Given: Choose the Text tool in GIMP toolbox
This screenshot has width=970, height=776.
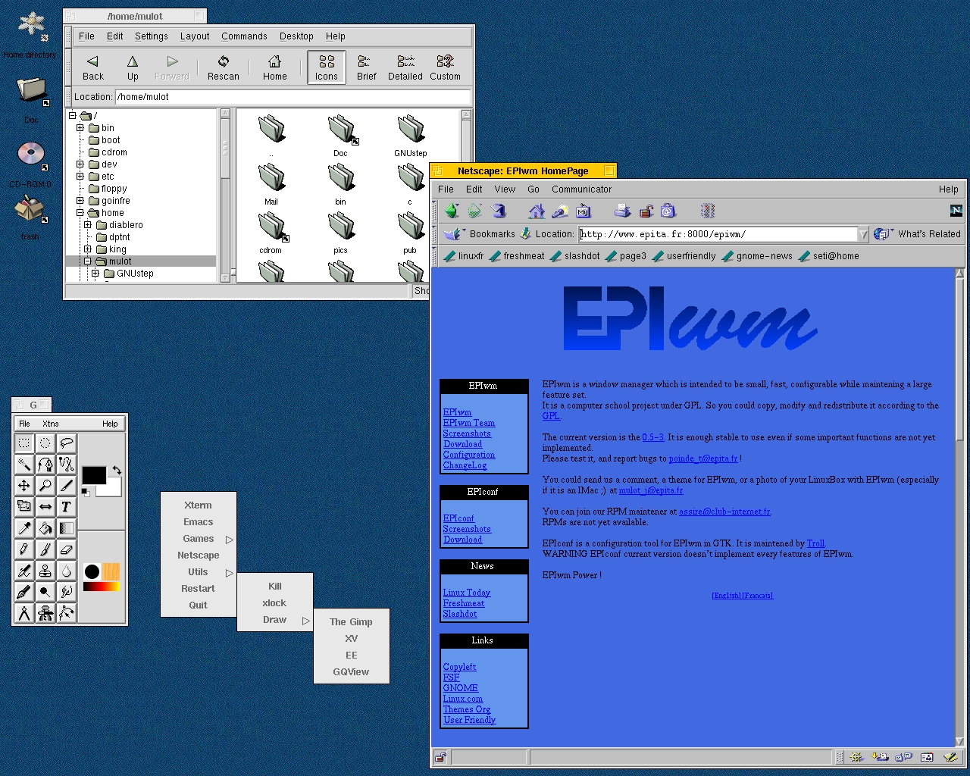Looking at the screenshot, I should (x=67, y=507).
